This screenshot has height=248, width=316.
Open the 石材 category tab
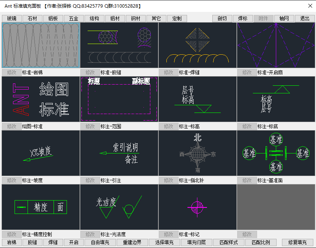click(33, 18)
